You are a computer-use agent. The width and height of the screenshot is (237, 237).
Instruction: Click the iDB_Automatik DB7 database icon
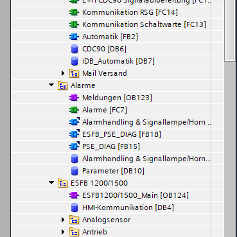pyautogui.click(x=75, y=61)
